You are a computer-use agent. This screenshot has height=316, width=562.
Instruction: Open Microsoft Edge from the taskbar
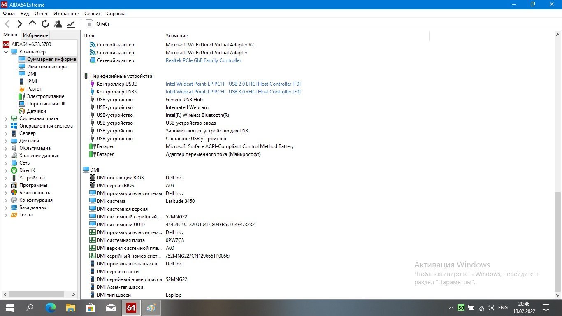click(x=50, y=308)
